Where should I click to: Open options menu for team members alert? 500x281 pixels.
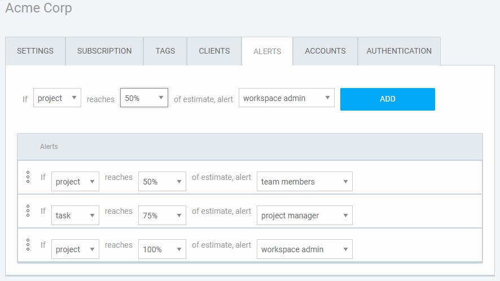coord(28,177)
